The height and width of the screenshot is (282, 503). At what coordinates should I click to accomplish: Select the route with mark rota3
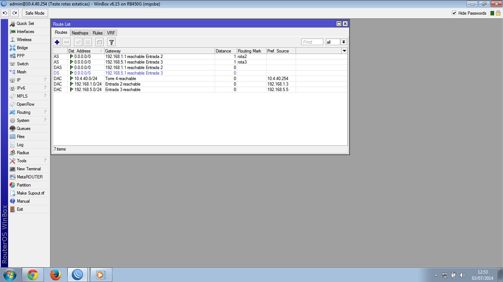coord(200,62)
